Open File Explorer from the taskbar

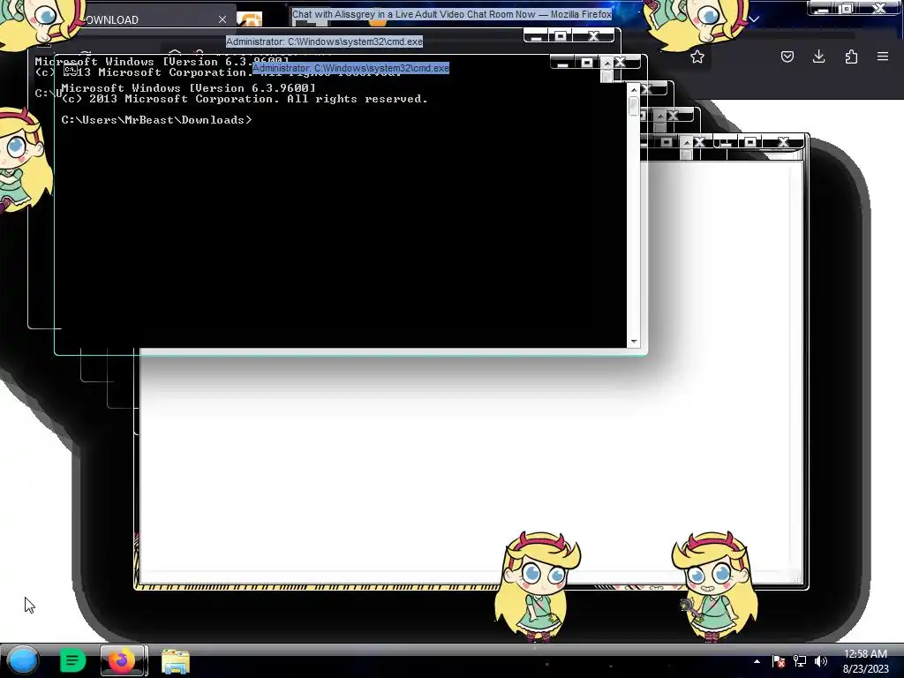point(176,661)
